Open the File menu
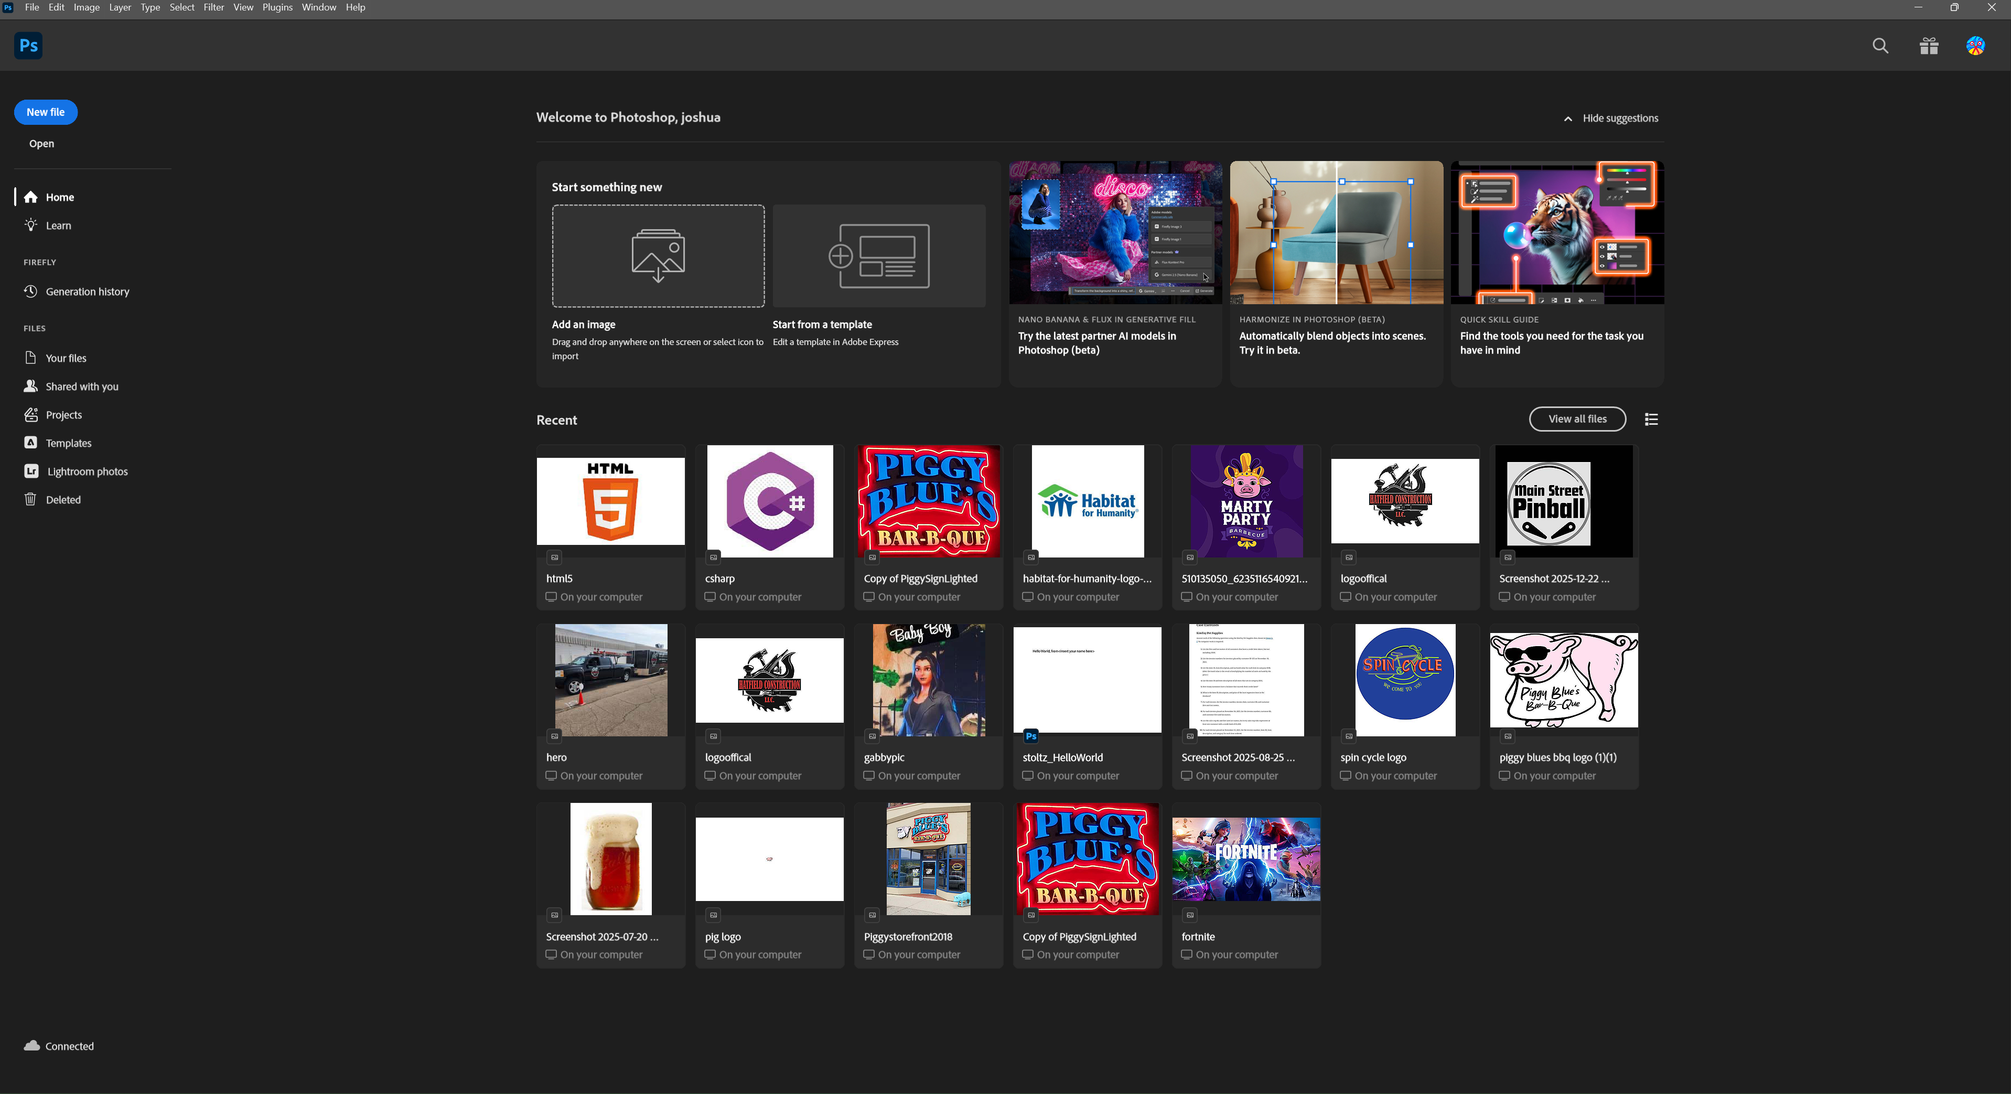2011x1094 pixels. coord(32,7)
